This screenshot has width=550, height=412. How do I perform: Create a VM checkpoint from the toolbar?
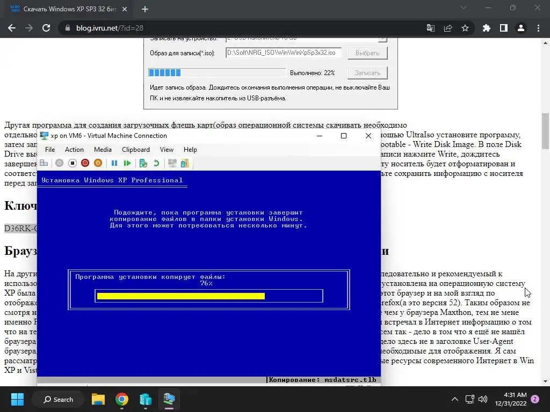(x=143, y=163)
